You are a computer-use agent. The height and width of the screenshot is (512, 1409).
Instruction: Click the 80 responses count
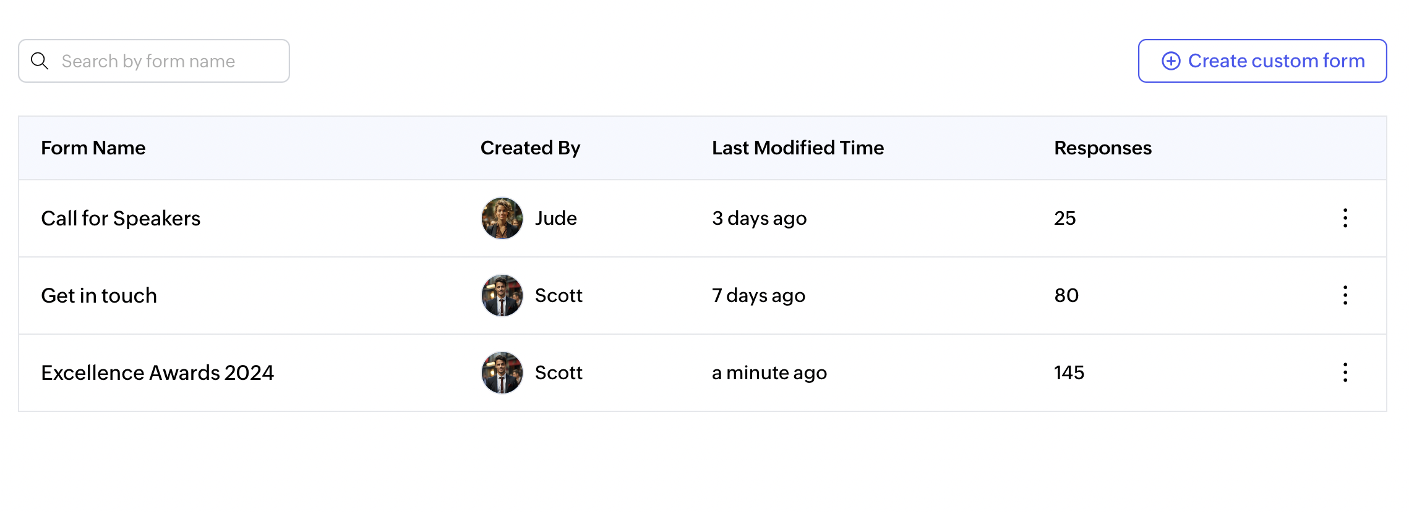(x=1066, y=296)
